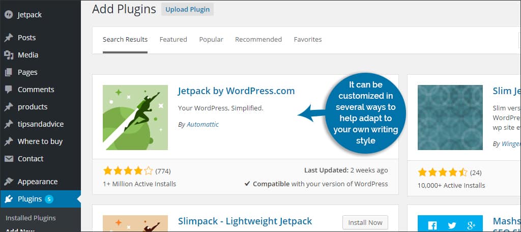Open the Jetpack menu item
This screenshot has width=521, height=232.
point(40,15)
